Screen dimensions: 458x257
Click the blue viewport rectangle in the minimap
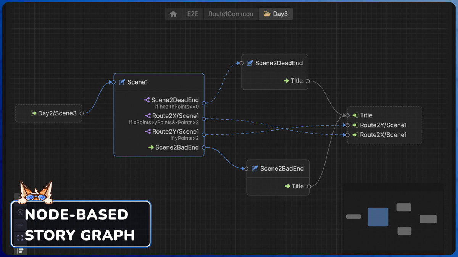[377, 216]
